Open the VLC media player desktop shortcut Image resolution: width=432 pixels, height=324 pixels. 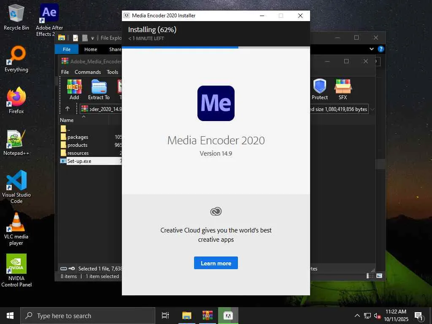click(x=16, y=229)
